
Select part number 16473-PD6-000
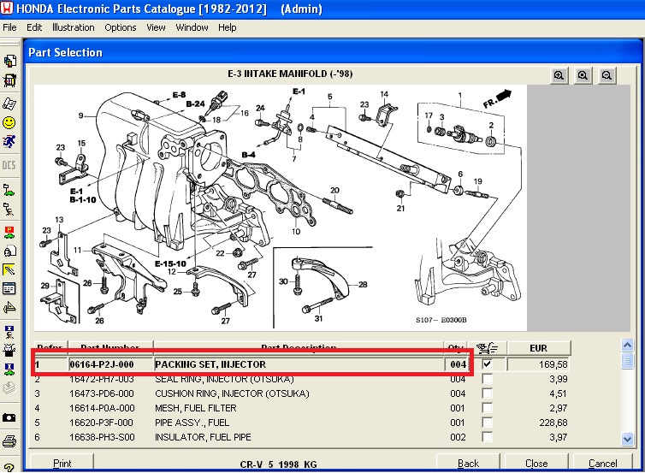102,393
